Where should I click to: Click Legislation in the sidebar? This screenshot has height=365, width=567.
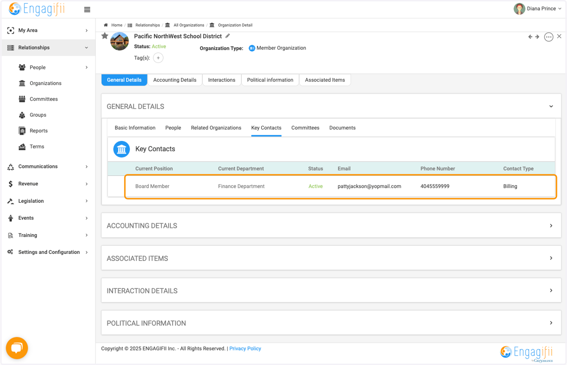(31, 201)
